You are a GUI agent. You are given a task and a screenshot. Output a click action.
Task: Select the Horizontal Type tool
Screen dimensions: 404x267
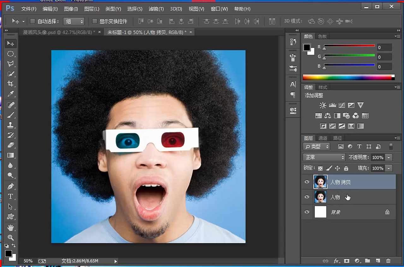[x=11, y=196]
